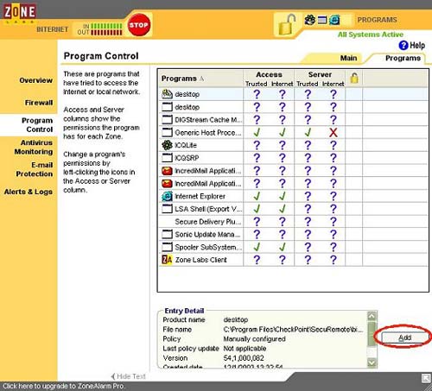The image size is (432, 391).
Task: Click the Manually configured policy value
Action: tap(254, 339)
